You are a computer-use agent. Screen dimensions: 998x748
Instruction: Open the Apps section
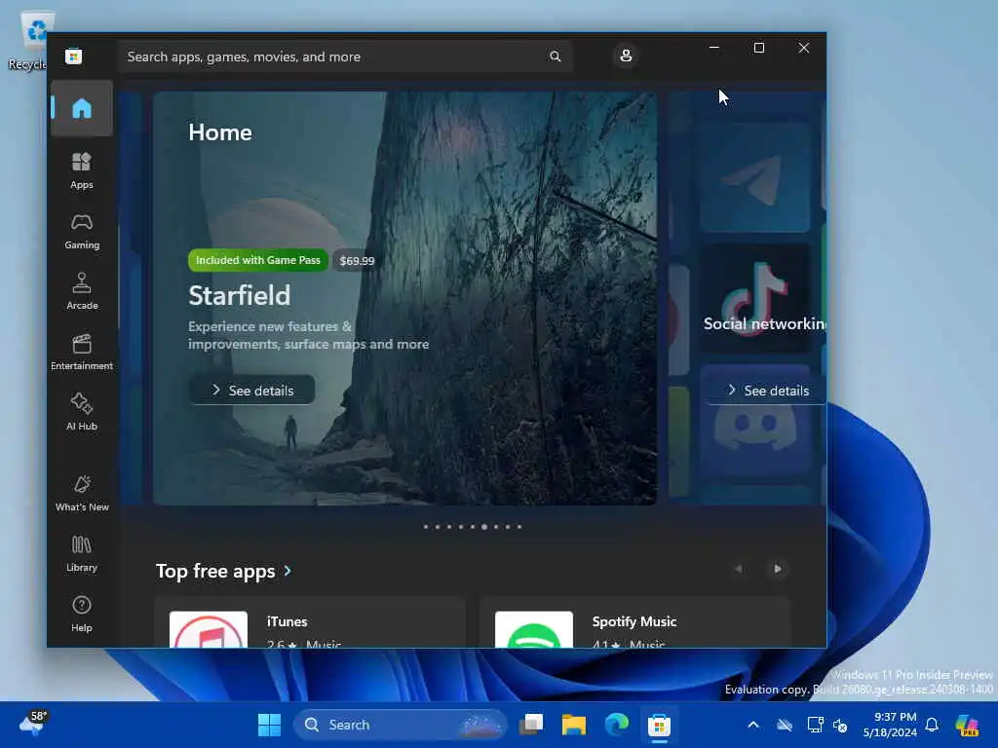coord(82,171)
